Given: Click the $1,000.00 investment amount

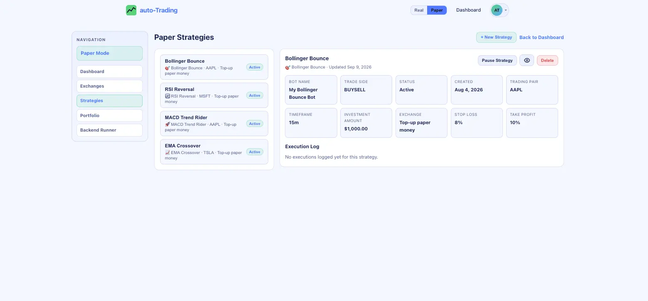Looking at the screenshot, I should tap(356, 129).
